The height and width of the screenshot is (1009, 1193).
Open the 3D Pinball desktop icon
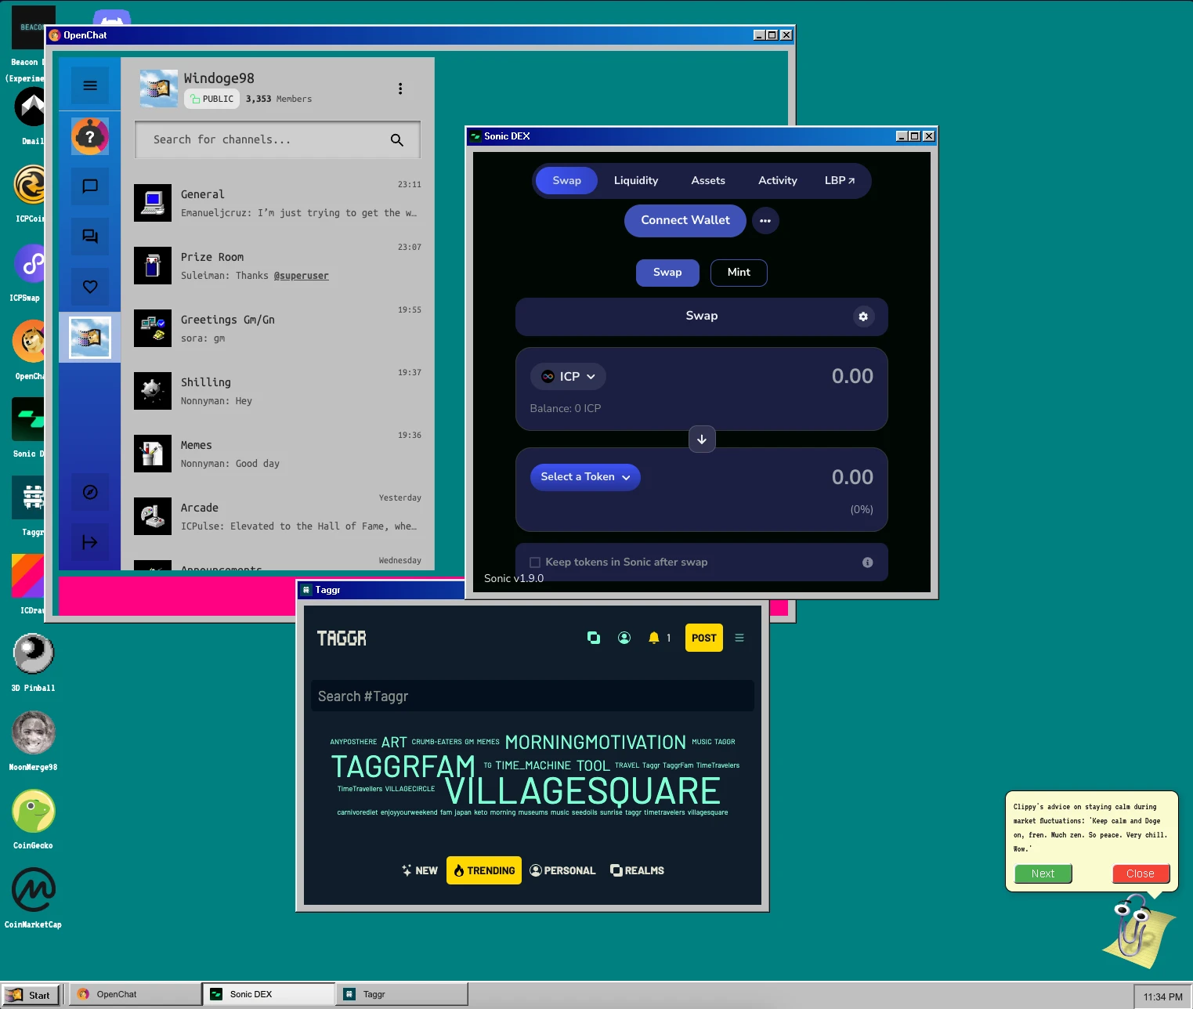tap(33, 662)
